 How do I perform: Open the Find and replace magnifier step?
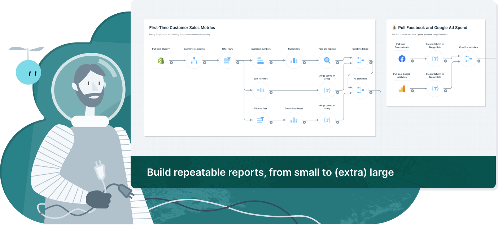click(x=327, y=60)
